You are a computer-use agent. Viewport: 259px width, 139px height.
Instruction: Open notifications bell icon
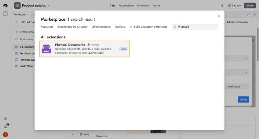(6, 127)
